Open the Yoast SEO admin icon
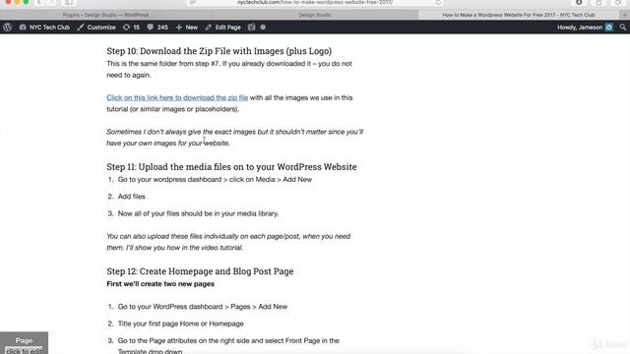Screen dimensions: 630x354 pos(252,28)
